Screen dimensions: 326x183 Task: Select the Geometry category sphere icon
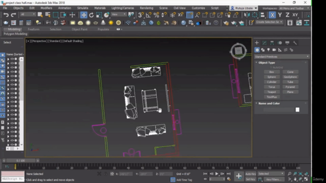[257, 50]
